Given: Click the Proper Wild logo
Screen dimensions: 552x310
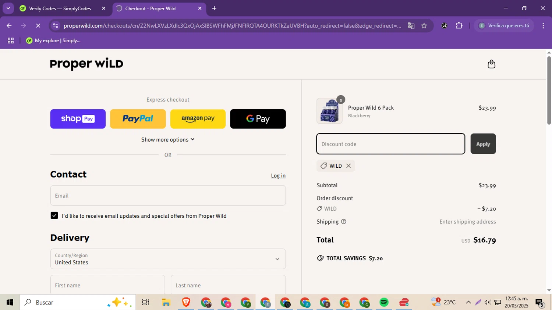Looking at the screenshot, I should point(87,64).
